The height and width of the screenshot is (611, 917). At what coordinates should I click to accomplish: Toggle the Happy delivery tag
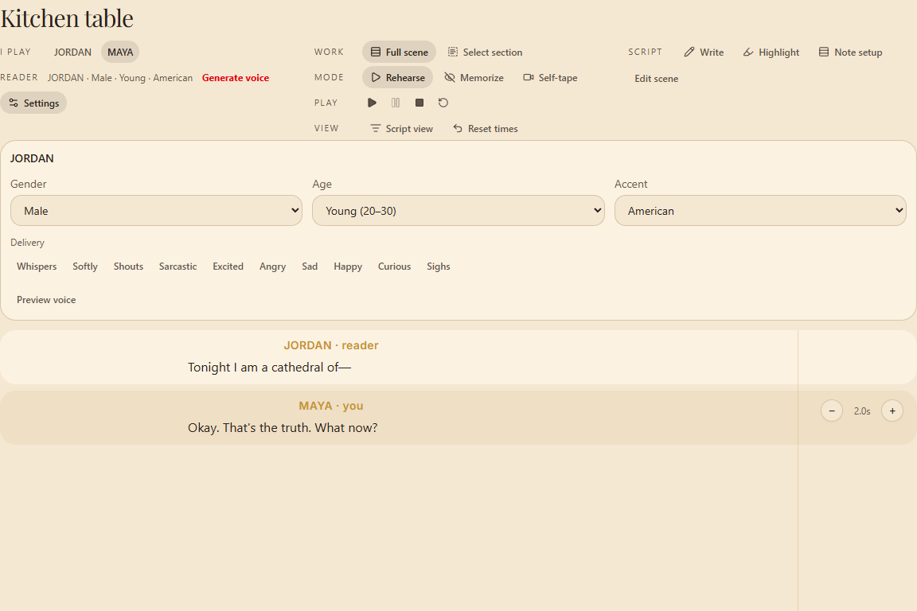348,267
